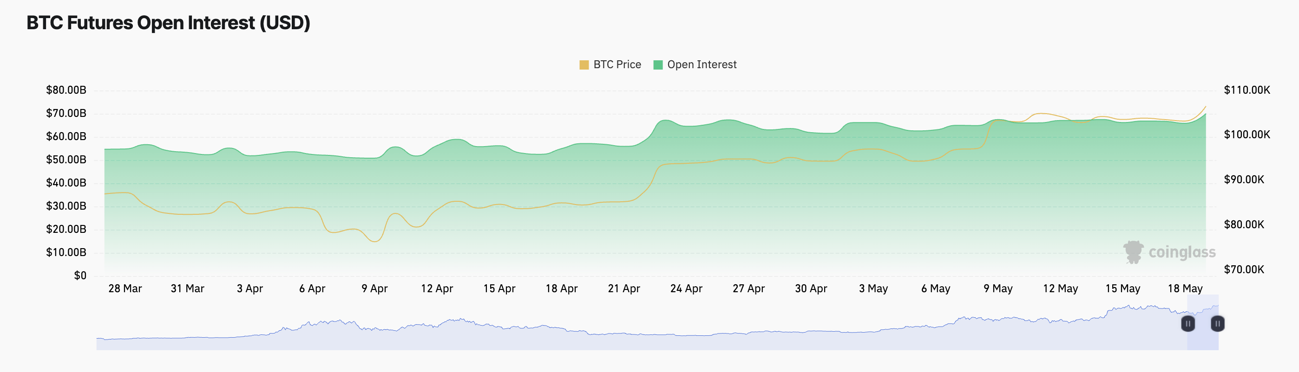Click the $0 open interest axis label
1299x372 pixels.
(80, 276)
